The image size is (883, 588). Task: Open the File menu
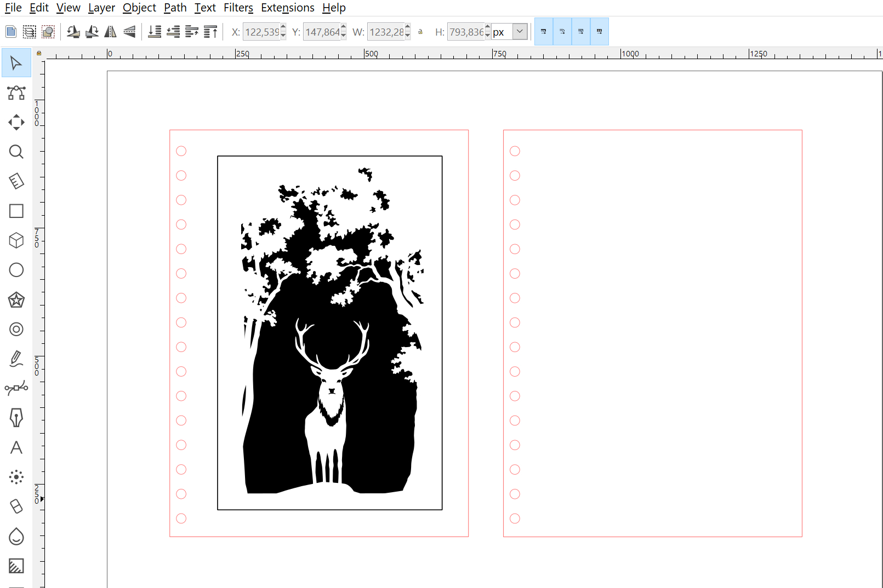pyautogui.click(x=13, y=8)
